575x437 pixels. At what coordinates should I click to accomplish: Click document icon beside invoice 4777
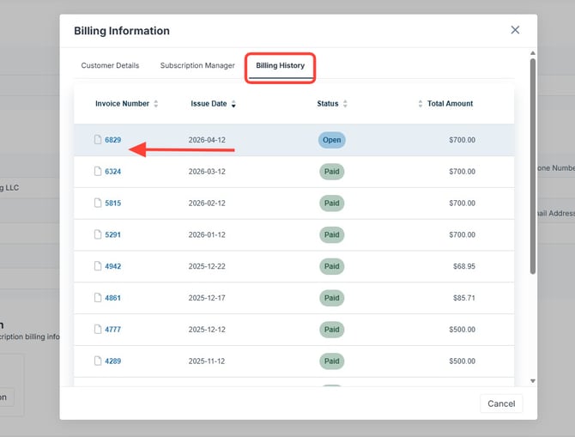(x=98, y=330)
